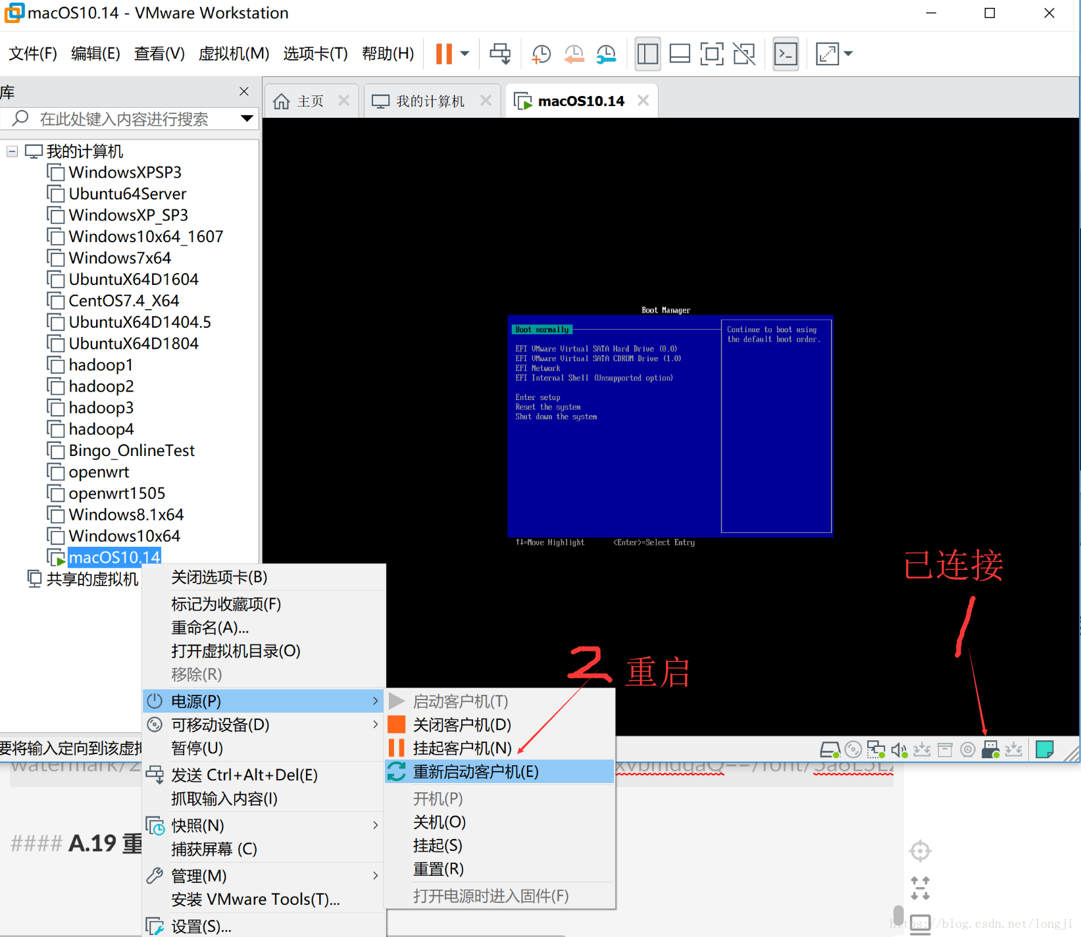Image resolution: width=1081 pixels, height=937 pixels.
Task: Click 重置(R) reset entry
Action: click(x=500, y=869)
